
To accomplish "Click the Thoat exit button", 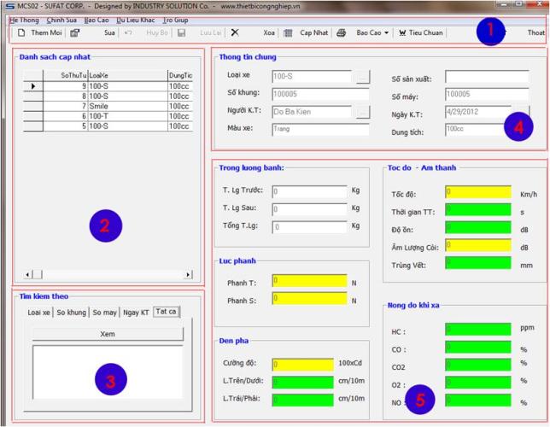I will tap(535, 33).
